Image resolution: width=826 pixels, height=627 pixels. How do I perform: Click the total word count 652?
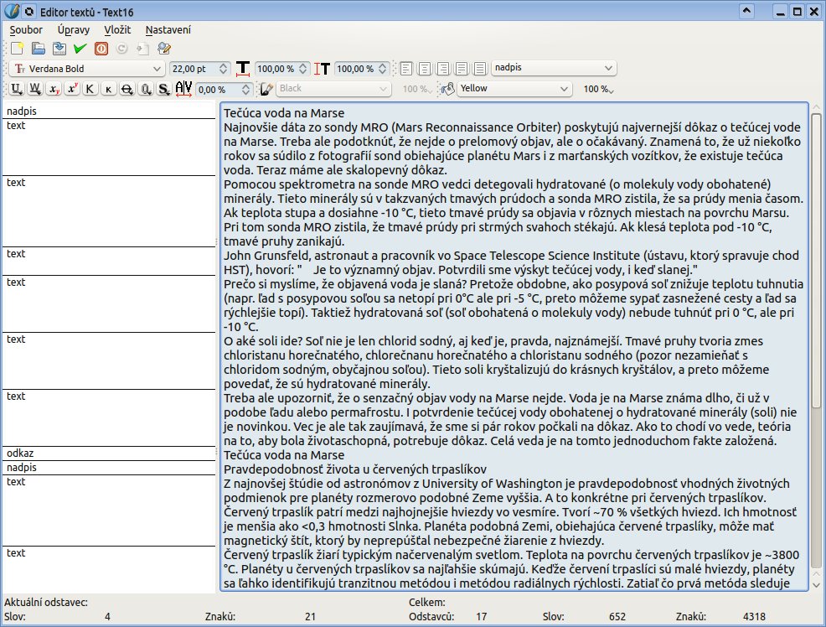617,616
